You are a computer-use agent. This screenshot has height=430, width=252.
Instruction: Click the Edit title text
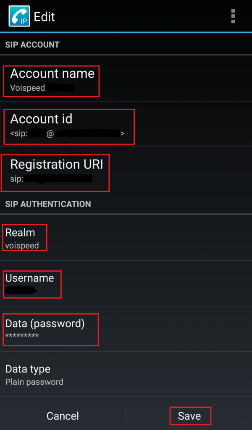coord(44,17)
